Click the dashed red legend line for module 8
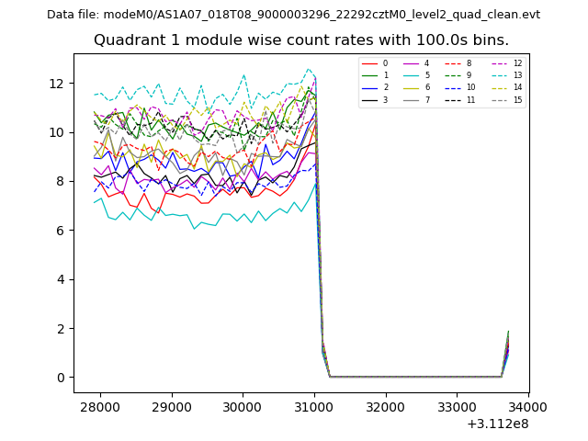This screenshot has height=441, width=588. tap(454, 63)
